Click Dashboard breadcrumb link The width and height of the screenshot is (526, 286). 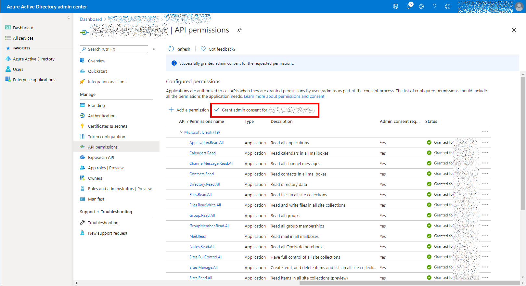[x=91, y=19]
